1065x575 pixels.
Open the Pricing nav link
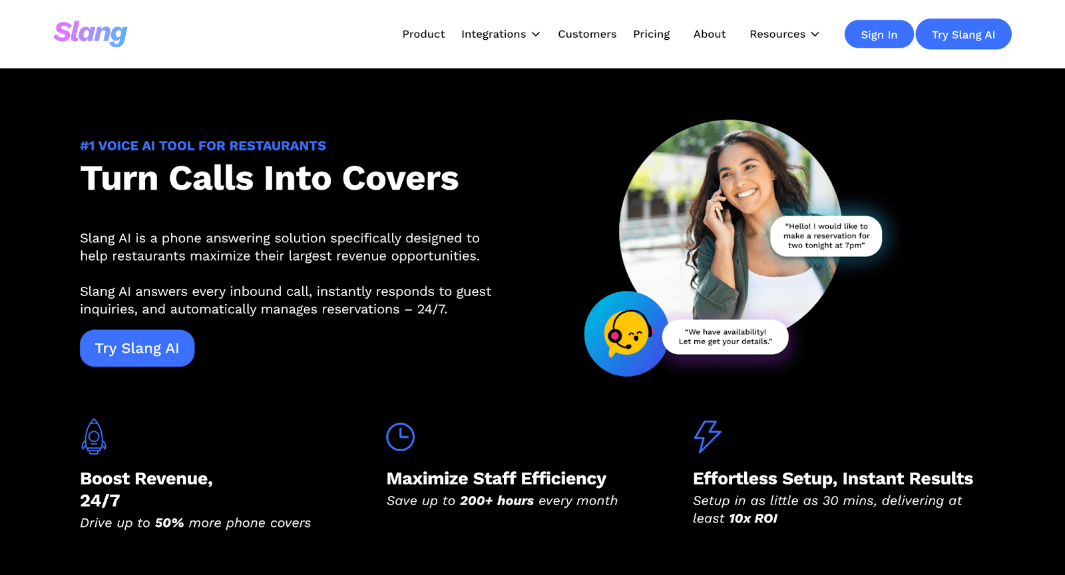(x=652, y=34)
